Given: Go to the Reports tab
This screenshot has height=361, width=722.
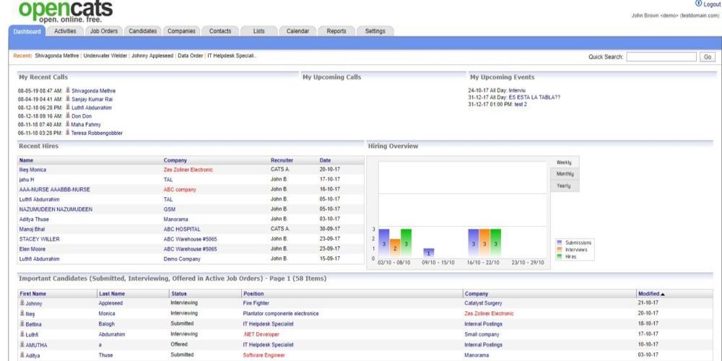Looking at the screenshot, I should 336,31.
